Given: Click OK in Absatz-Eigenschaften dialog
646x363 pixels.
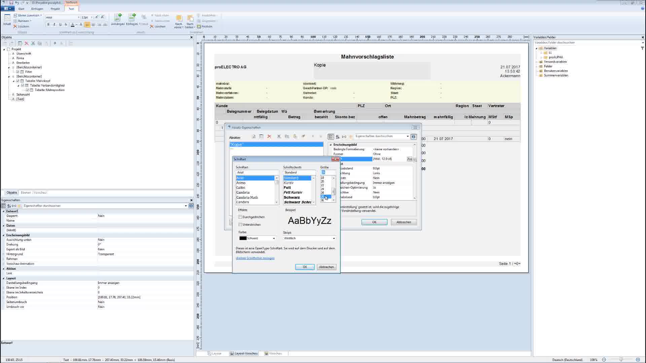Looking at the screenshot, I should 374,222.
